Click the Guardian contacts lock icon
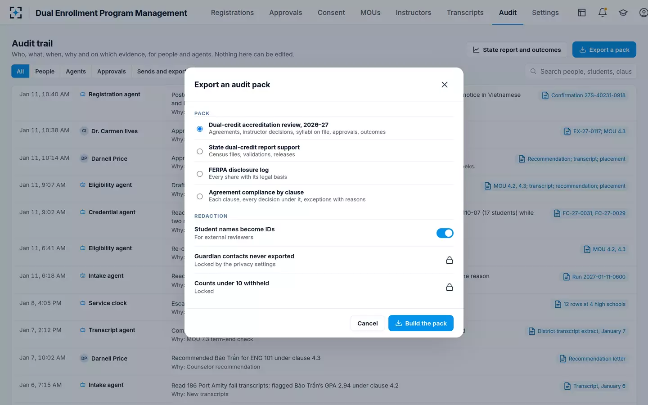This screenshot has width=648, height=405. (x=450, y=260)
